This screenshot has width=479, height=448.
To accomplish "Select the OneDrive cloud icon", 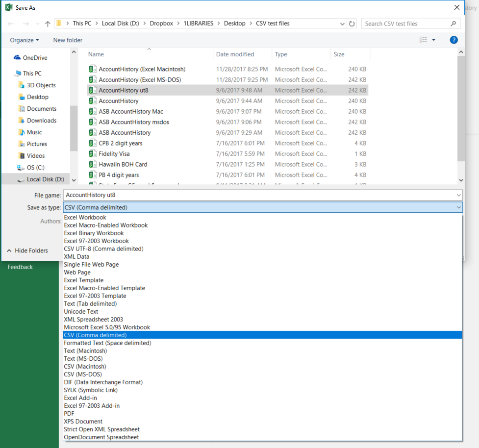I will coord(17,57).
